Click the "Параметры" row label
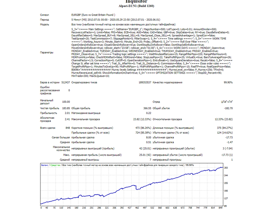Screen dimensions: 278x209 46,53
